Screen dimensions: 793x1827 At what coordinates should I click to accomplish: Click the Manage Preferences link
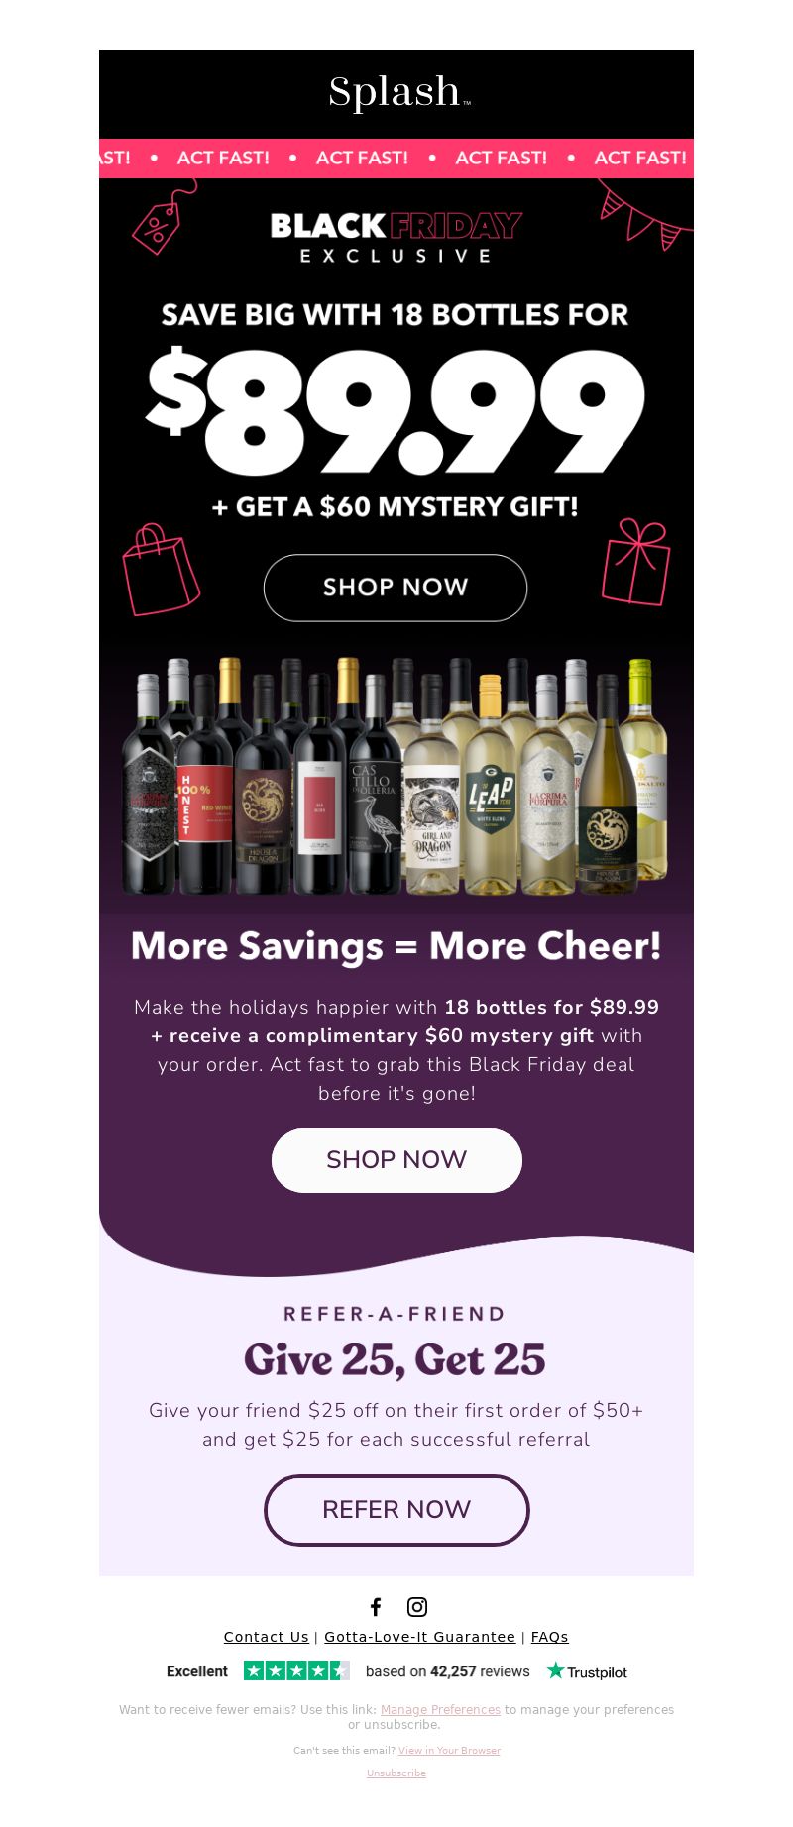tap(440, 1709)
